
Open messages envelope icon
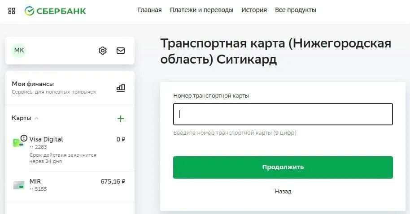(121, 51)
